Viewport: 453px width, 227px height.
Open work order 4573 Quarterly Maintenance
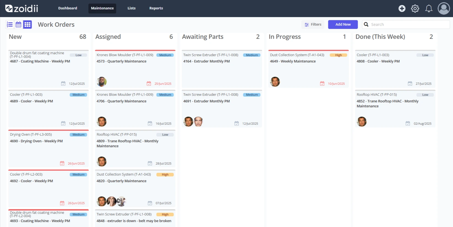tap(135, 69)
